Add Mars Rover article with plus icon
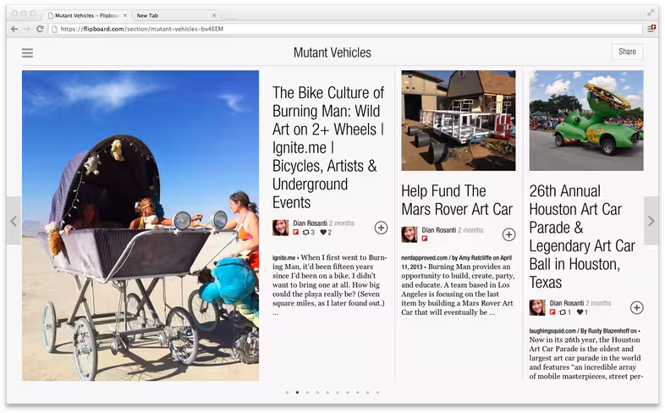665x413 pixels. point(509,234)
